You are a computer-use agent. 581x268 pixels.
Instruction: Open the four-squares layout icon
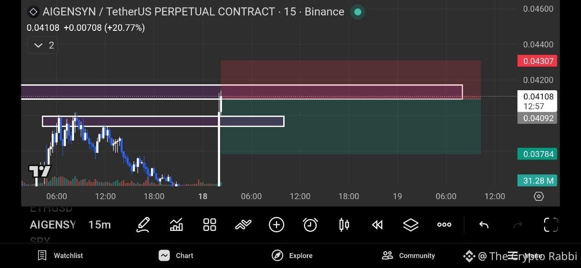(210, 224)
